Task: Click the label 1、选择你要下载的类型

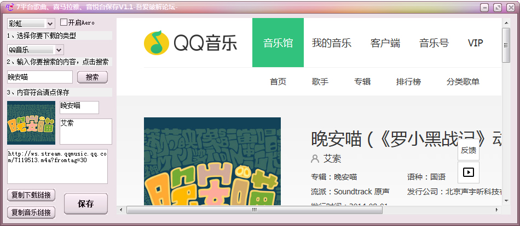Action: click(x=42, y=35)
